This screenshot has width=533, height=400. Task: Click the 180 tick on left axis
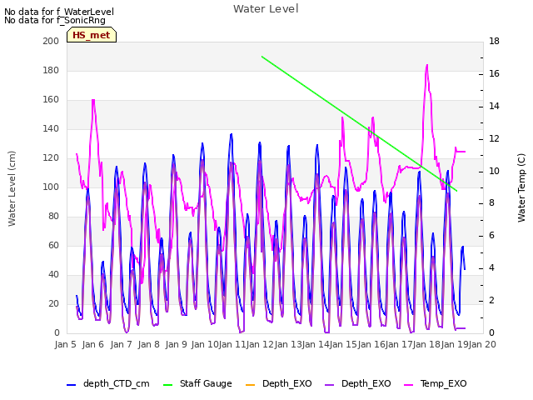click(51, 70)
